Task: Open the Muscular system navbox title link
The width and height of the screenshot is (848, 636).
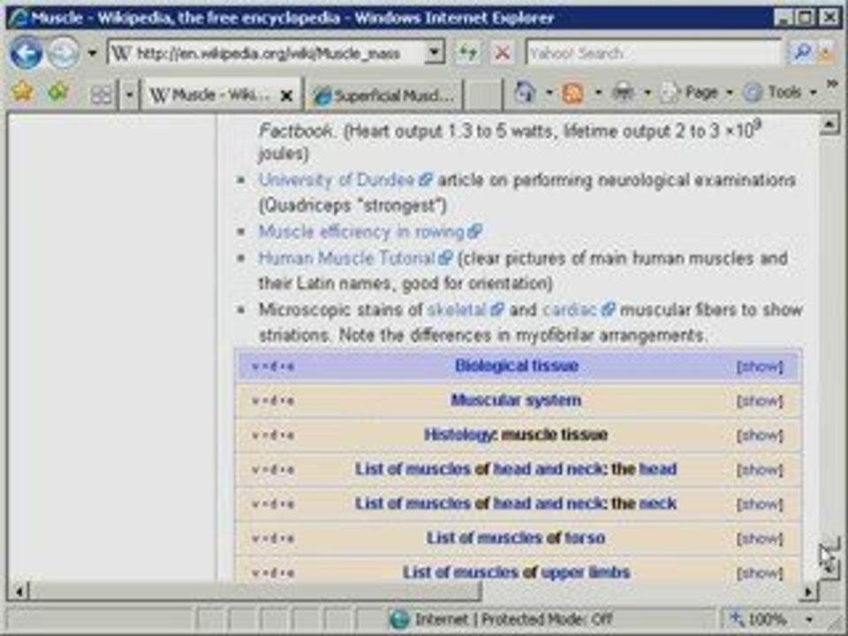Action: [x=517, y=400]
